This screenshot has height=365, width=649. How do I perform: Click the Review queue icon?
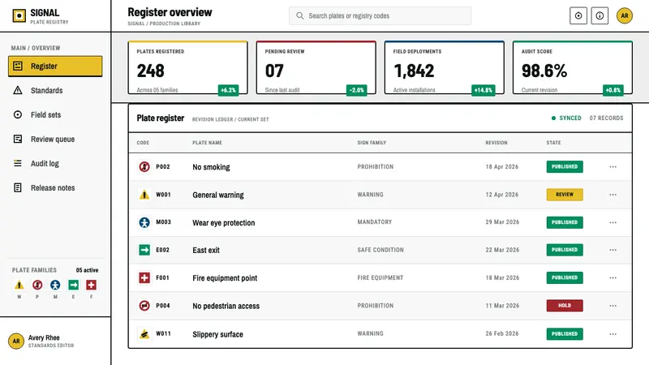coord(18,139)
